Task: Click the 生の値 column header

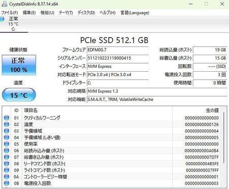Action: click(212, 111)
